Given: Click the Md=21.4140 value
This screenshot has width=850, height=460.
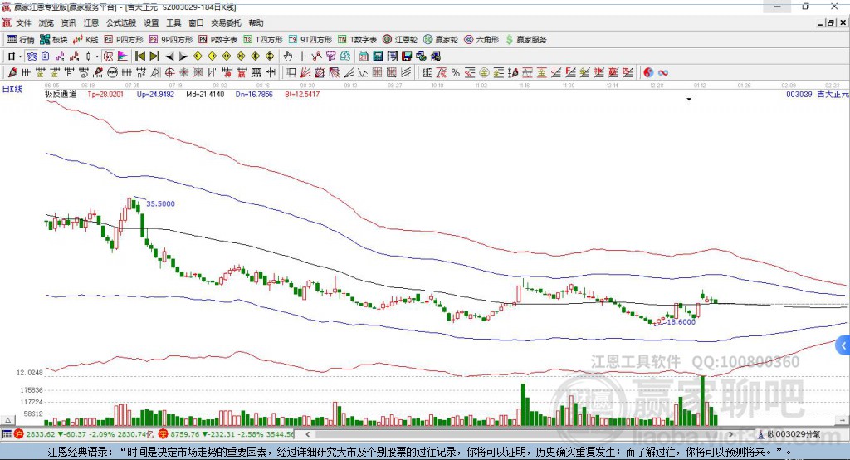Looking at the screenshot, I should coord(205,95).
